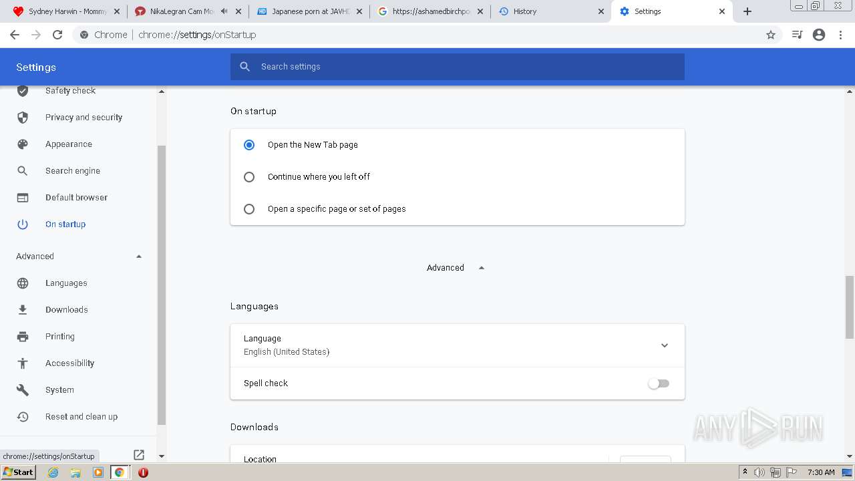Image resolution: width=855 pixels, height=481 pixels.
Task: Click the volume speaker in system tray
Action: (759, 472)
